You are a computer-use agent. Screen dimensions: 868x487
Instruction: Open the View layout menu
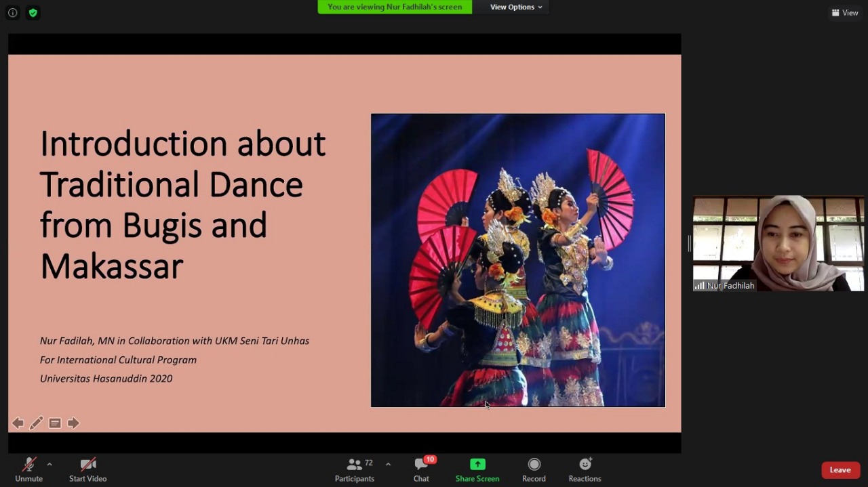tap(845, 13)
